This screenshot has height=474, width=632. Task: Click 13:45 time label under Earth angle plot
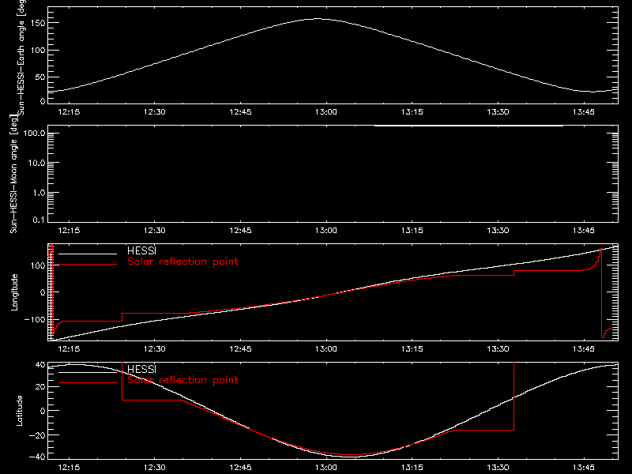[584, 112]
